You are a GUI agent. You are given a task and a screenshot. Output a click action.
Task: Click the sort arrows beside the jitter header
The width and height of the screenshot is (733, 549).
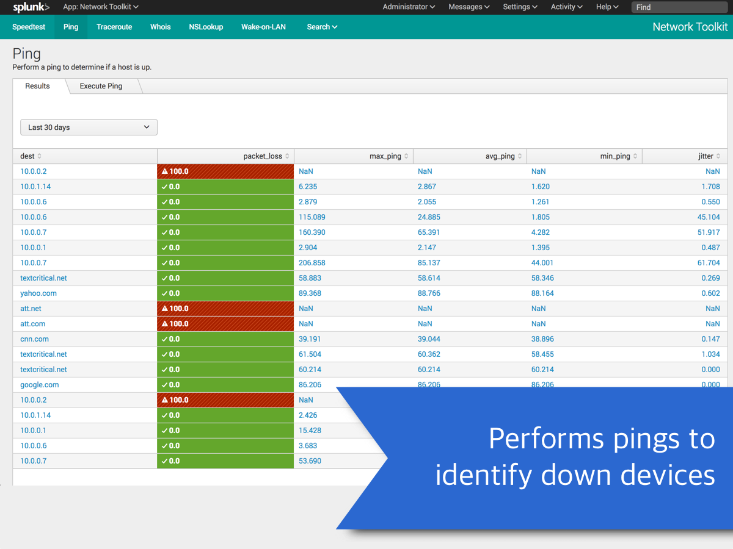click(x=719, y=156)
